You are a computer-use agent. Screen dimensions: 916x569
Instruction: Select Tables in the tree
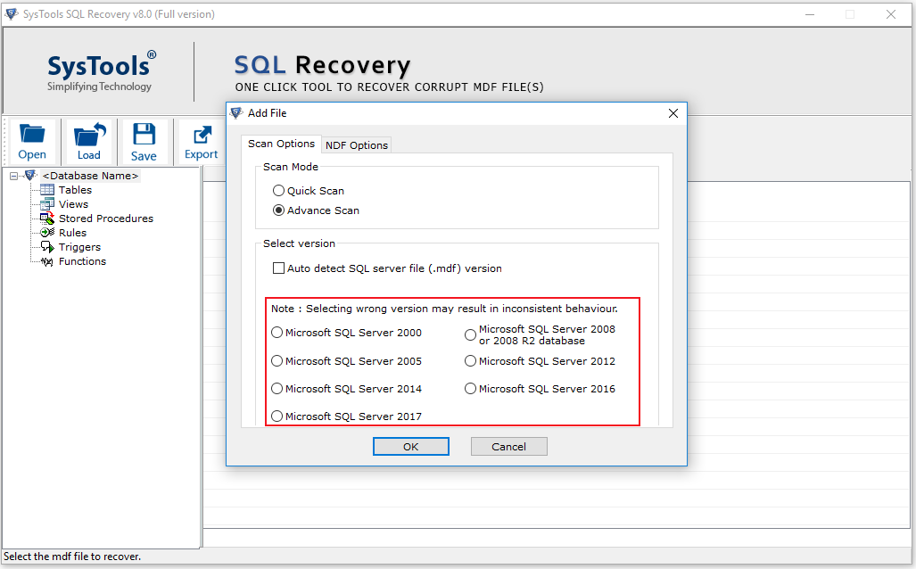pos(75,190)
